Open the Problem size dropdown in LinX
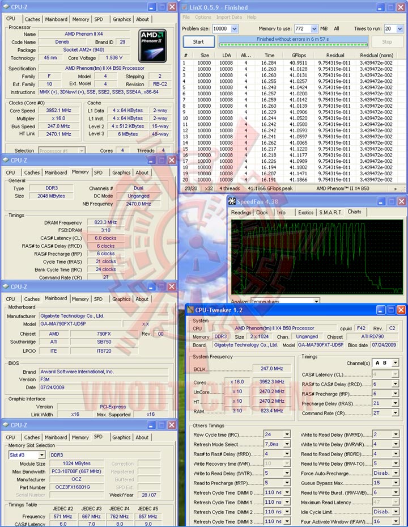The width and height of the screenshot is (408, 527). tap(235, 29)
